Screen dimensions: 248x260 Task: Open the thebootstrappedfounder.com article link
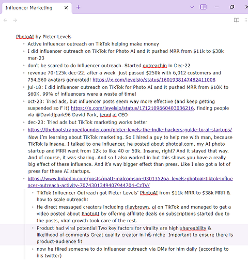point(130,130)
